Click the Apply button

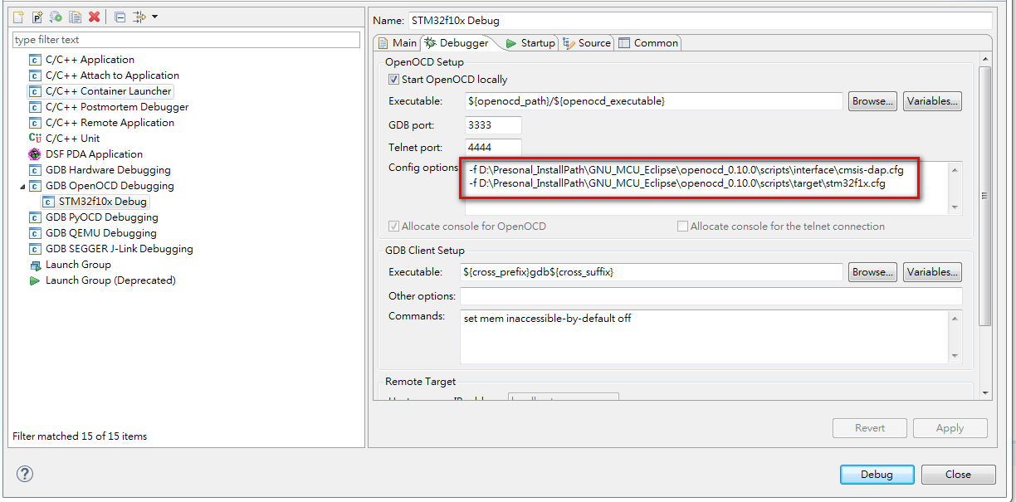[950, 428]
